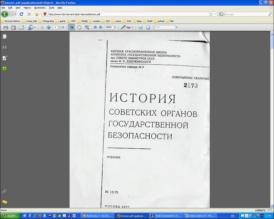Switch to the Hand pan tool
Screen dimensions: 274x219
point(79,27)
